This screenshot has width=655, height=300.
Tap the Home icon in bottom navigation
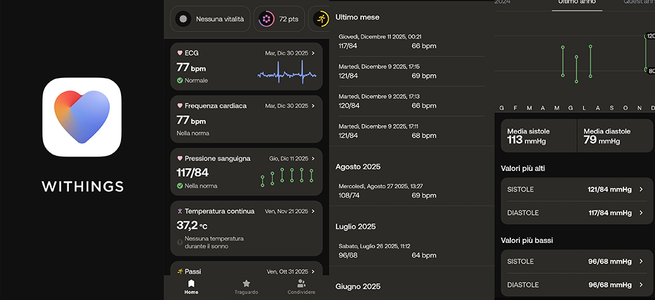point(191,287)
